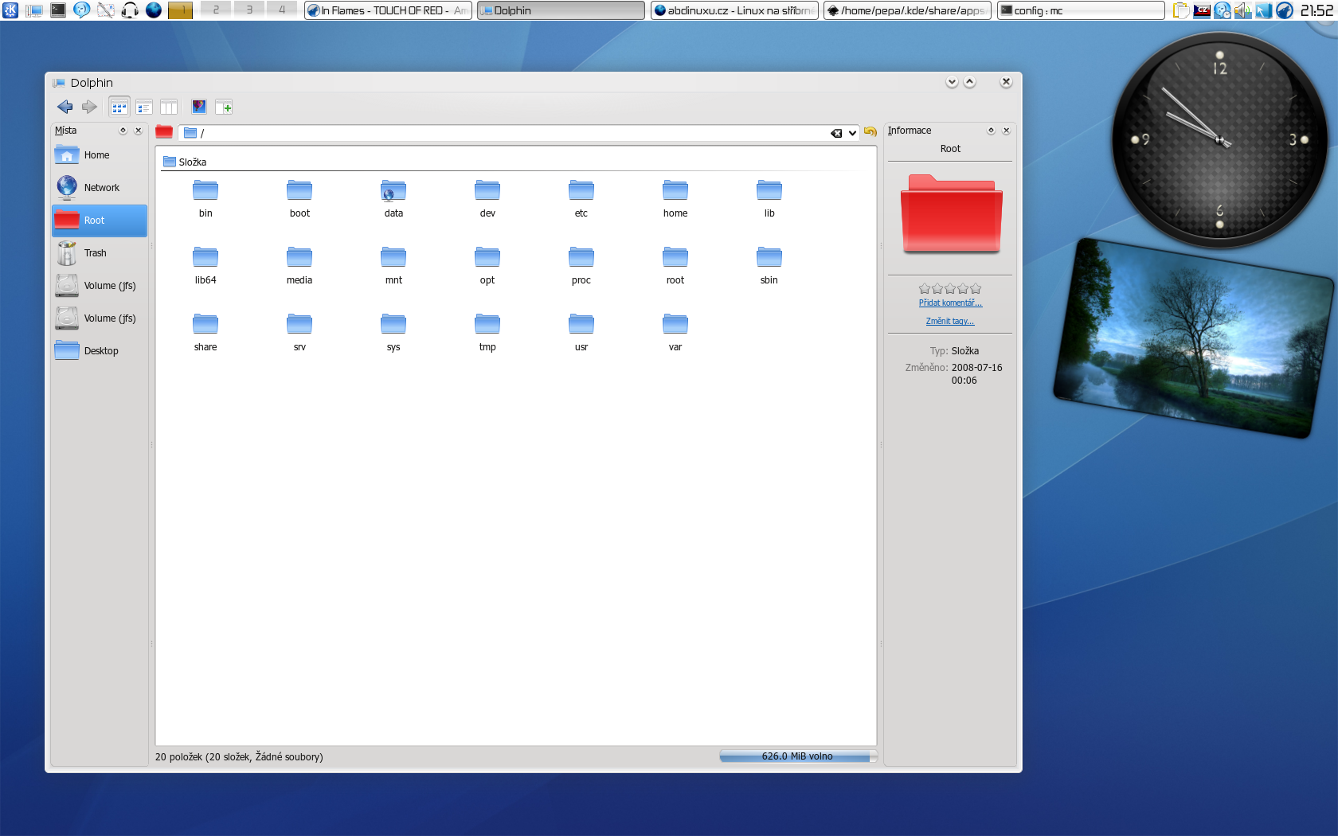Split the view with the plus icon
The width and height of the screenshot is (1338, 836).
pos(224,107)
